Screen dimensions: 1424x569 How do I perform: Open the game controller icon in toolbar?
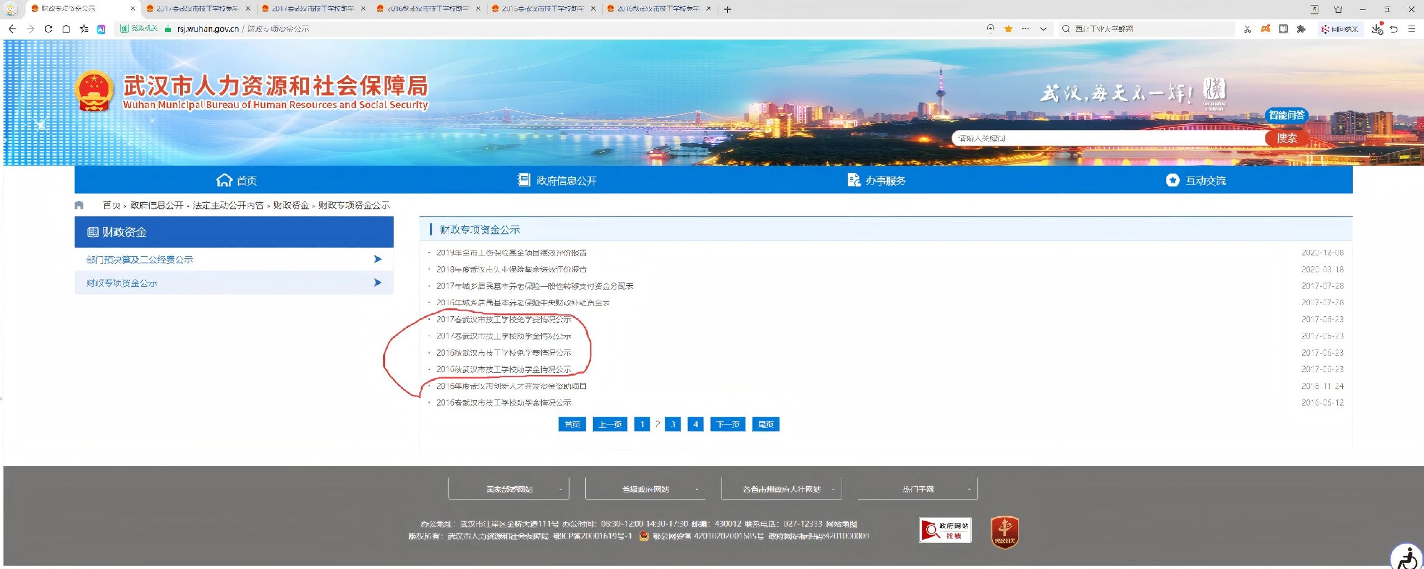(x=1265, y=29)
